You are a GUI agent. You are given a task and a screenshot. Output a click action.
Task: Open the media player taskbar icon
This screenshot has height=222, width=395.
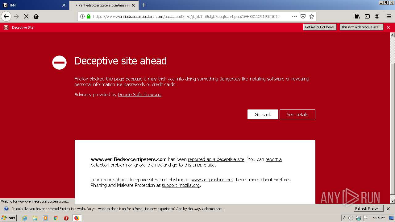(x=45, y=218)
